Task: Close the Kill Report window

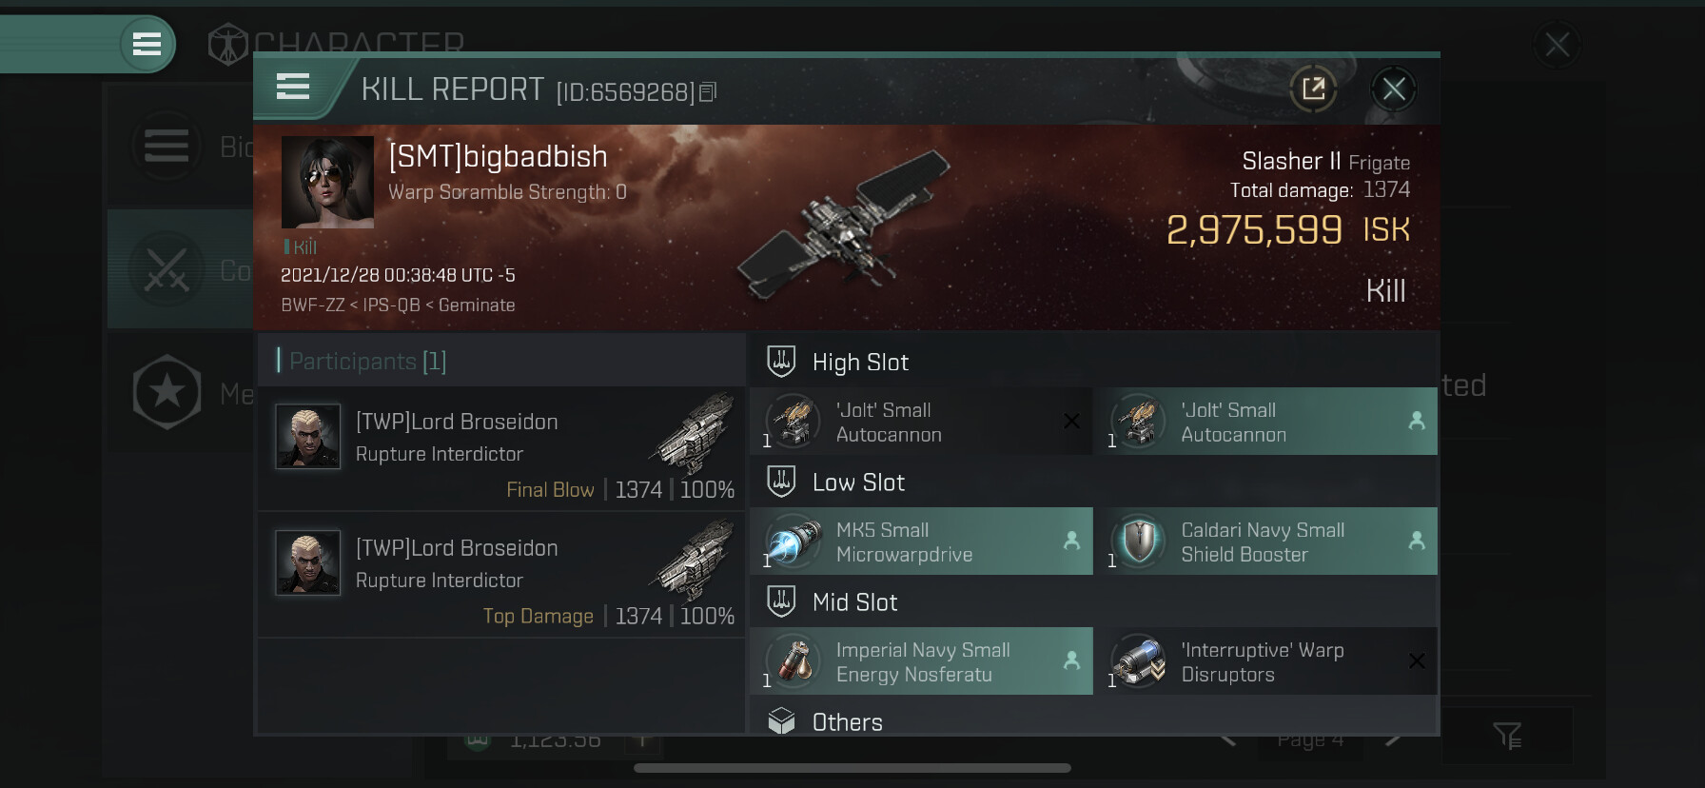Action: click(1394, 89)
